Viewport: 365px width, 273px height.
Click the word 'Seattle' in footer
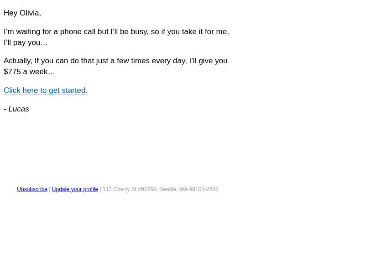coord(168,189)
